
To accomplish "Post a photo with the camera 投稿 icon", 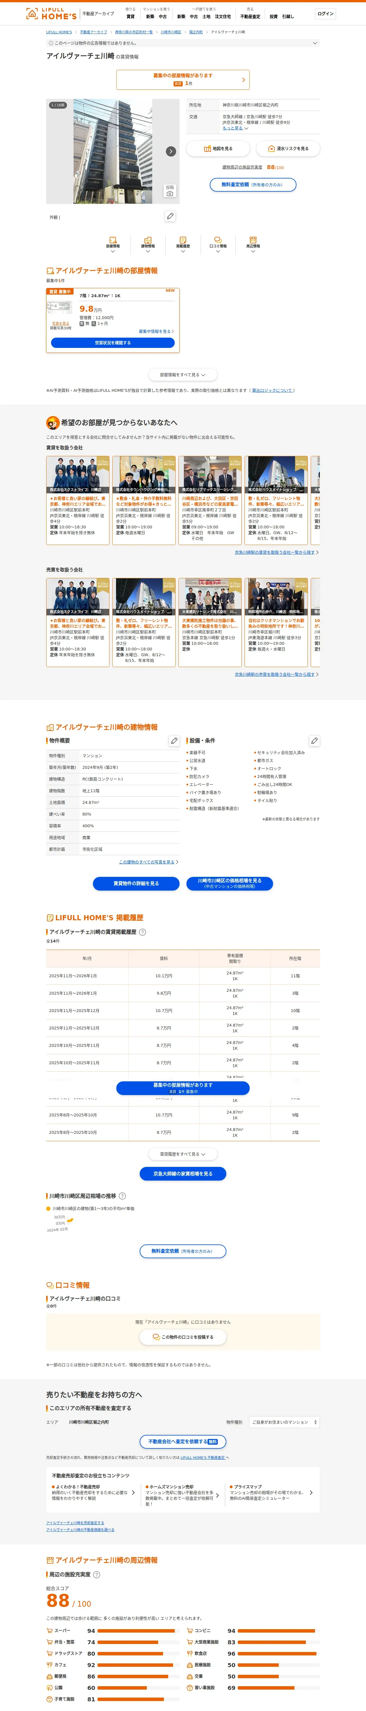I will pos(170,190).
